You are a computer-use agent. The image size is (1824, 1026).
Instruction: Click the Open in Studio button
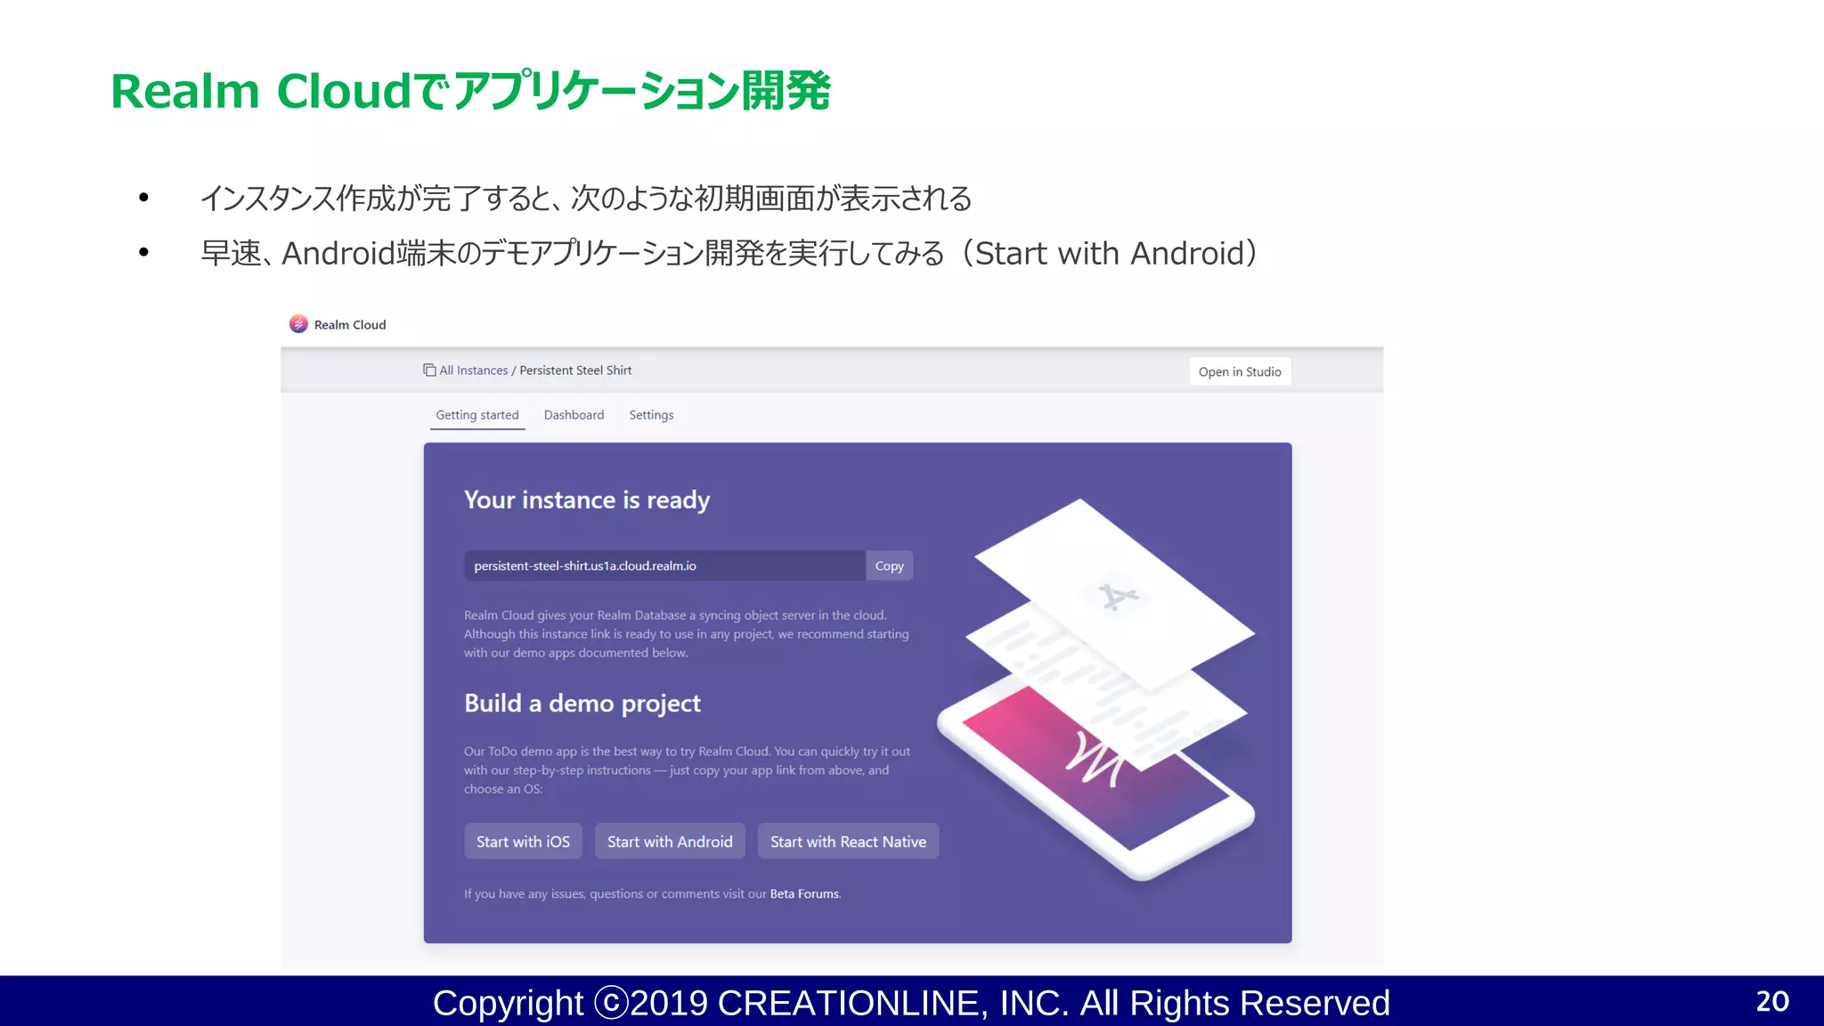tap(1240, 371)
